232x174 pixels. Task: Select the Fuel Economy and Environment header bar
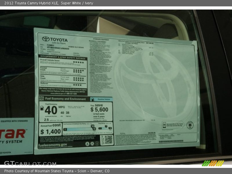click(65, 99)
